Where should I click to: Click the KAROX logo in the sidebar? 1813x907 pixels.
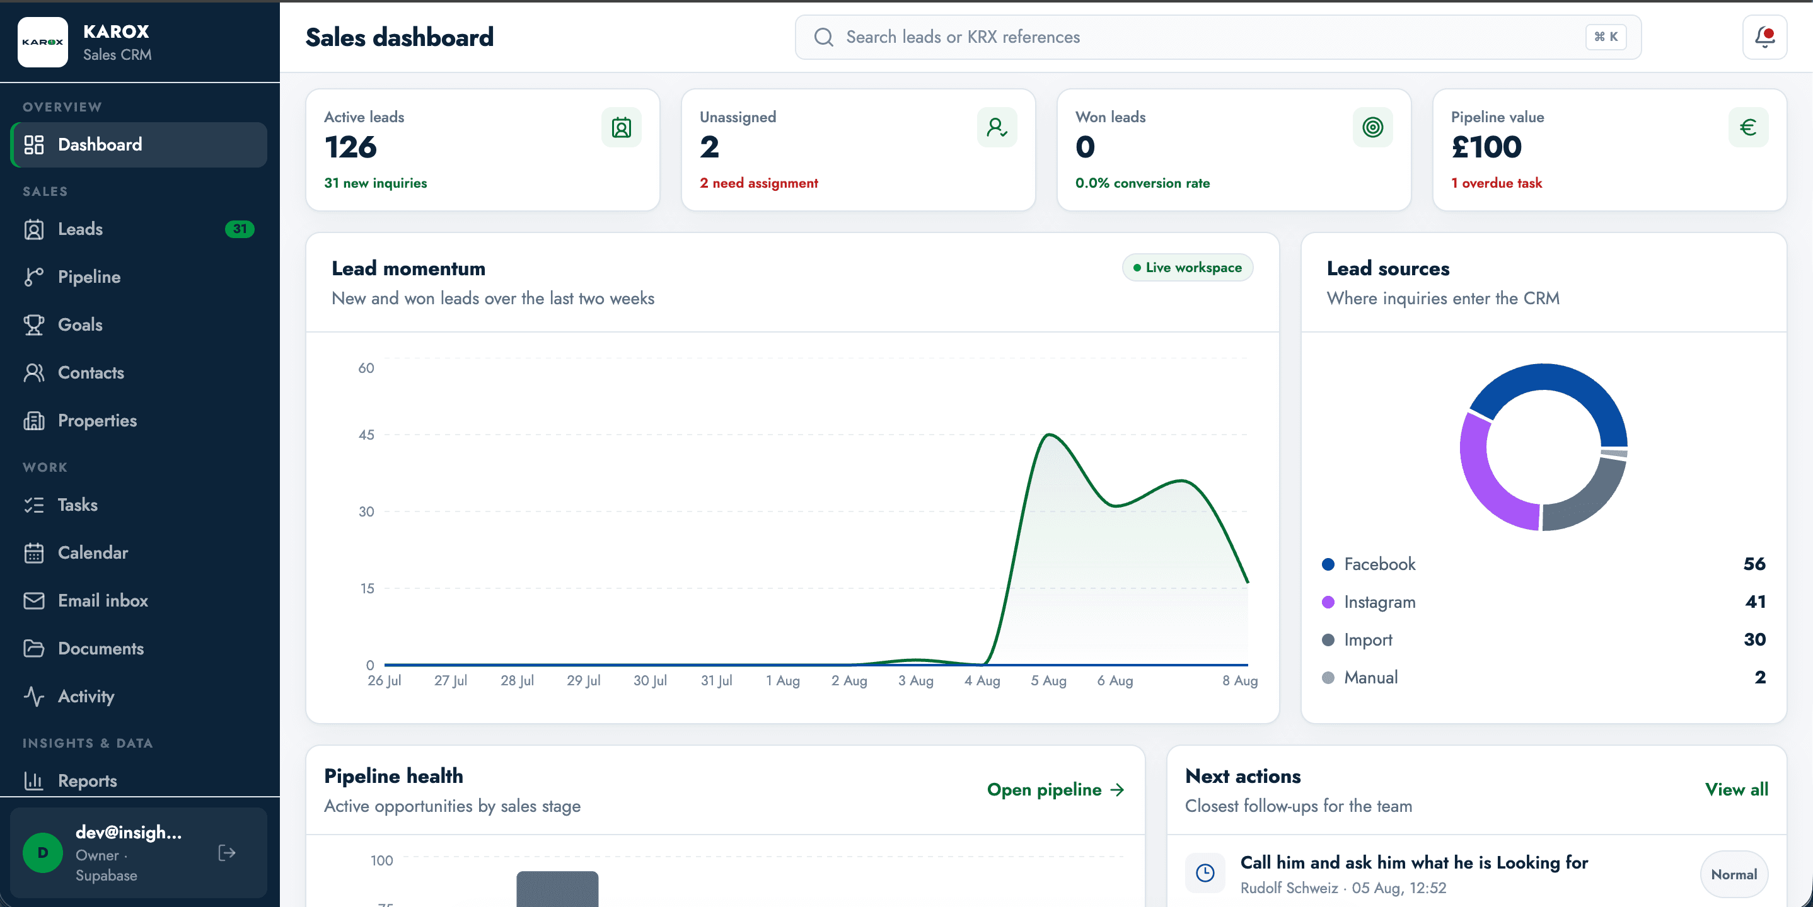point(42,42)
